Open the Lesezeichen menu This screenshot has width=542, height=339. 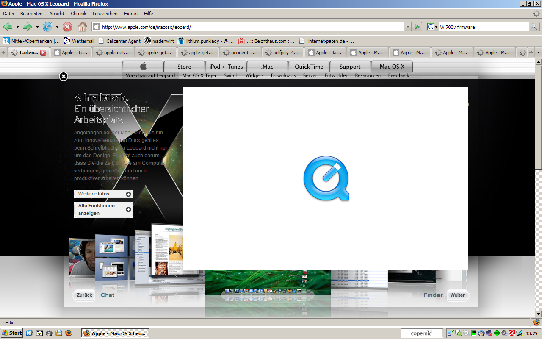105,14
